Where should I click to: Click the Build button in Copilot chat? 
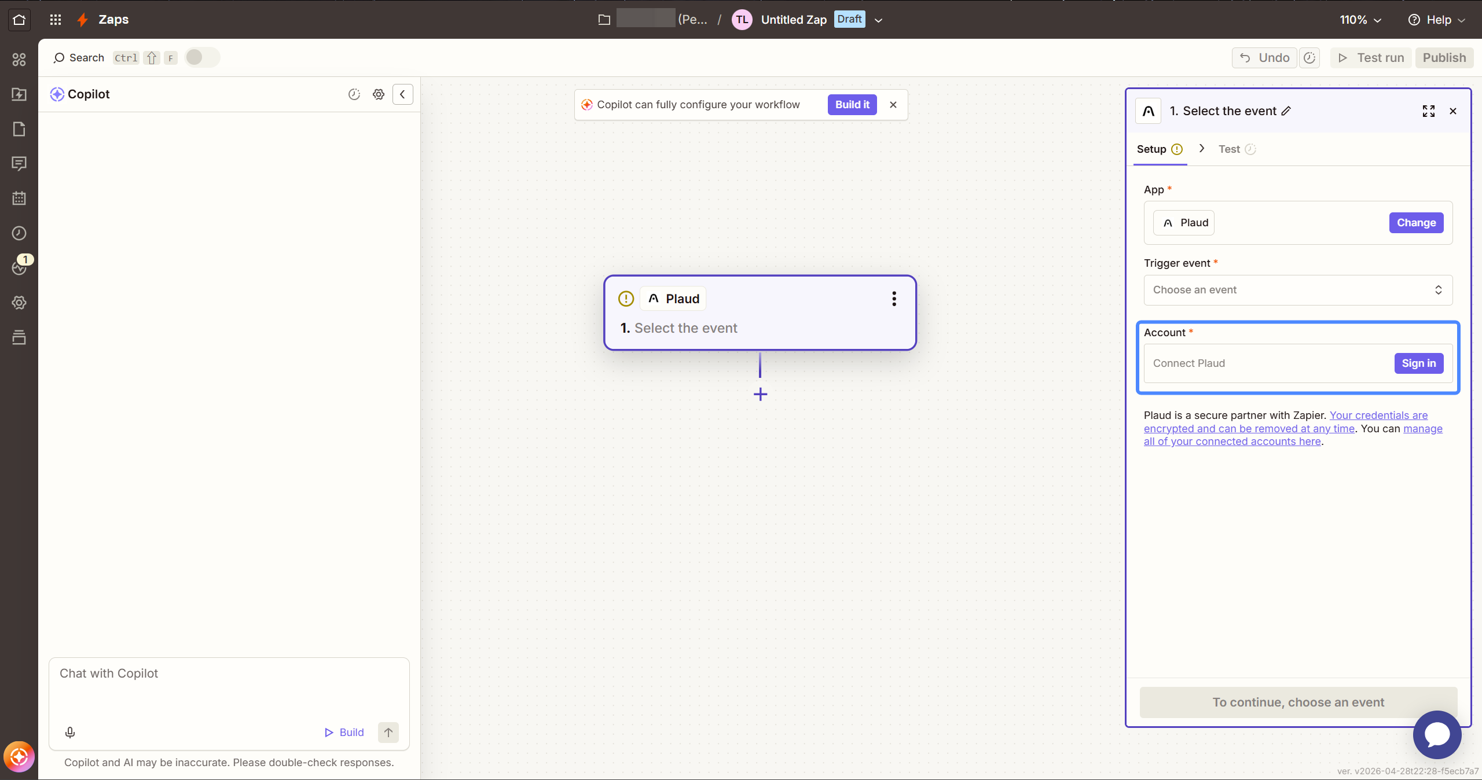[344, 733]
